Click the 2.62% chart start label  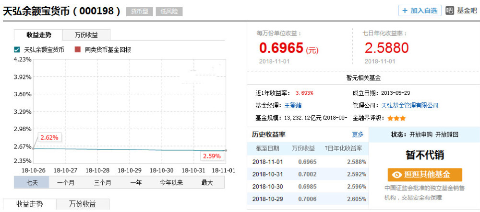(49, 137)
